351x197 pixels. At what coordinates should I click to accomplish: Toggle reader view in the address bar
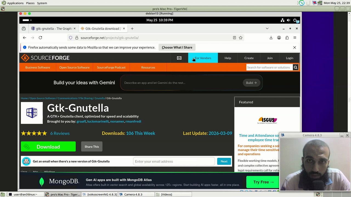pos(234,38)
